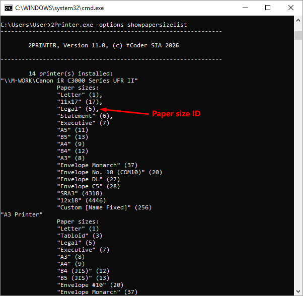Click the '14 printer(s) installed:' line
The width and height of the screenshot is (303, 296).
pos(71,73)
